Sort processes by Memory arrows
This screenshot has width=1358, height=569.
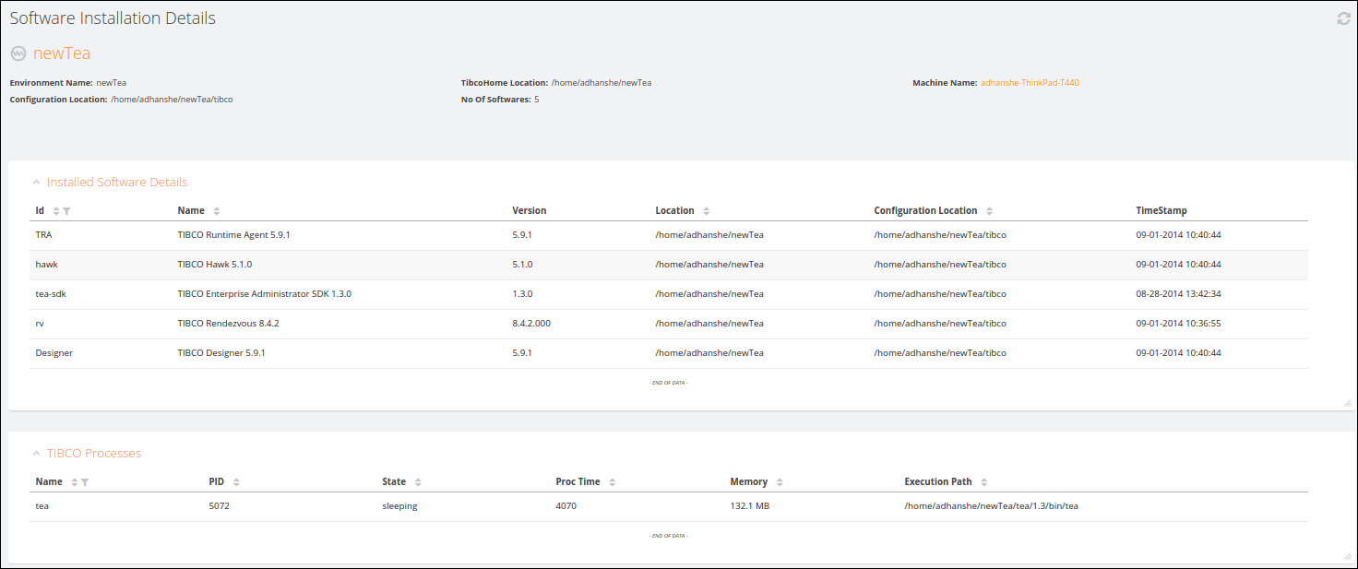click(779, 482)
